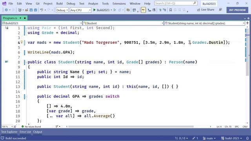Open the Debug menu

point(71,4)
